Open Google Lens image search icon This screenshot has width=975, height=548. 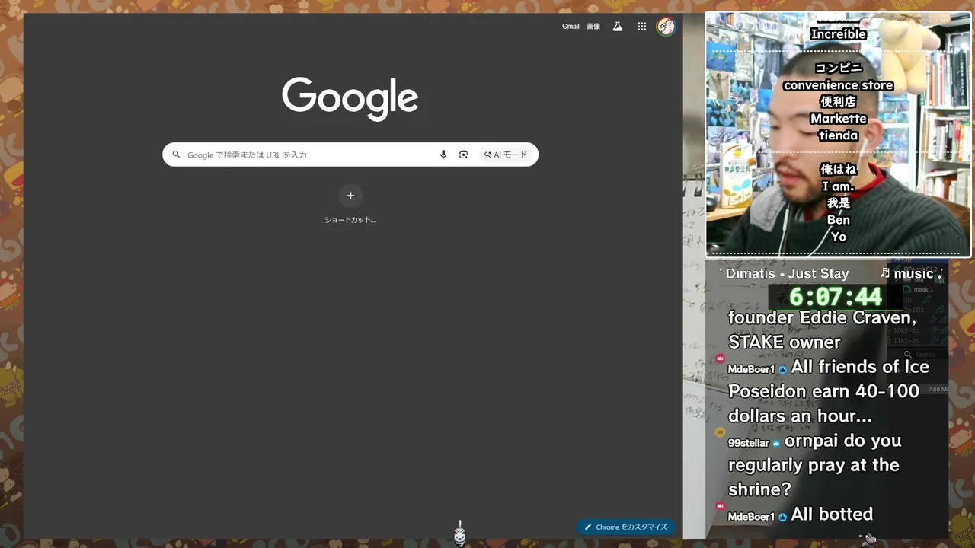point(463,155)
